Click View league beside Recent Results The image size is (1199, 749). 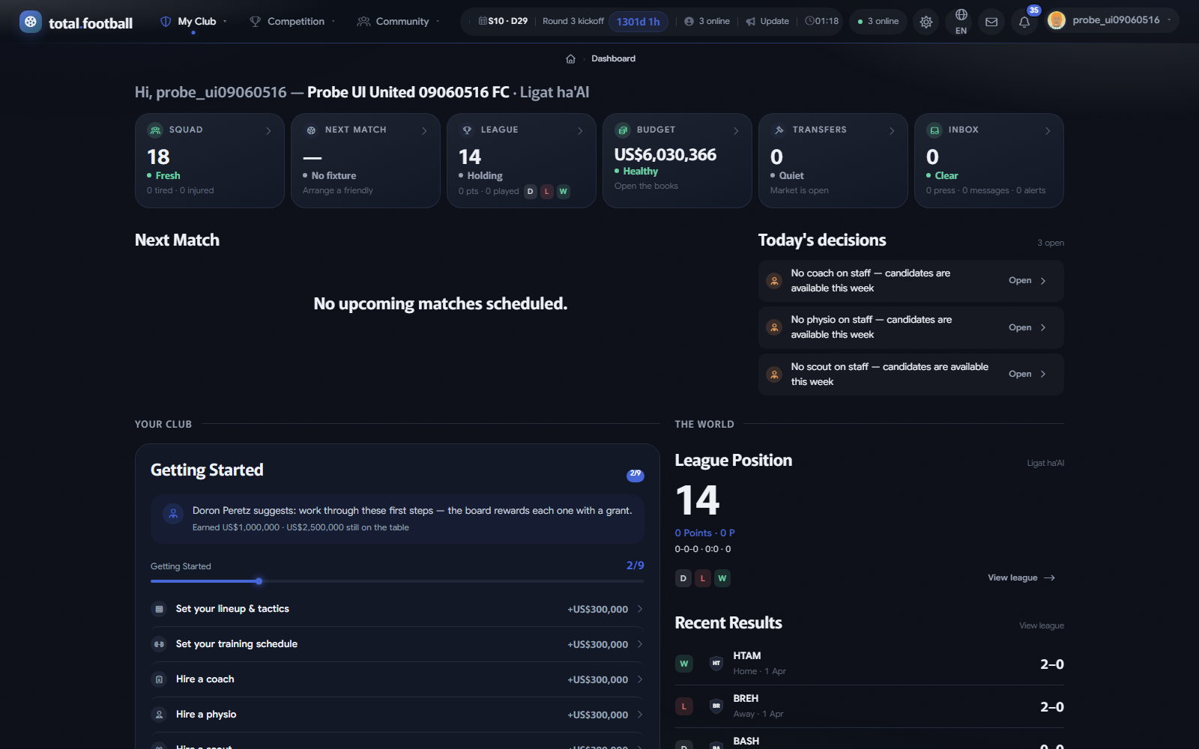coord(1041,625)
